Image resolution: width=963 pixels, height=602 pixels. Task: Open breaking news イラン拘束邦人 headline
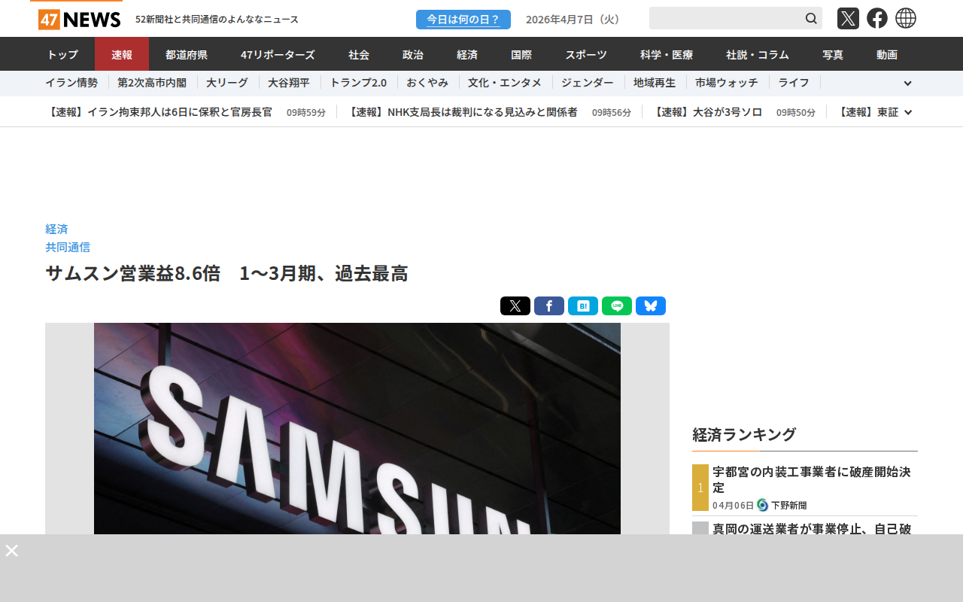tap(159, 112)
